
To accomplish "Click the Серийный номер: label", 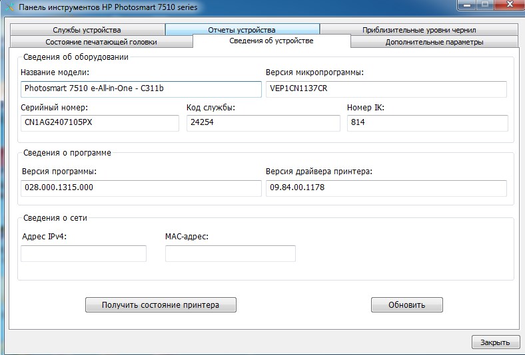I will pyautogui.click(x=54, y=108).
